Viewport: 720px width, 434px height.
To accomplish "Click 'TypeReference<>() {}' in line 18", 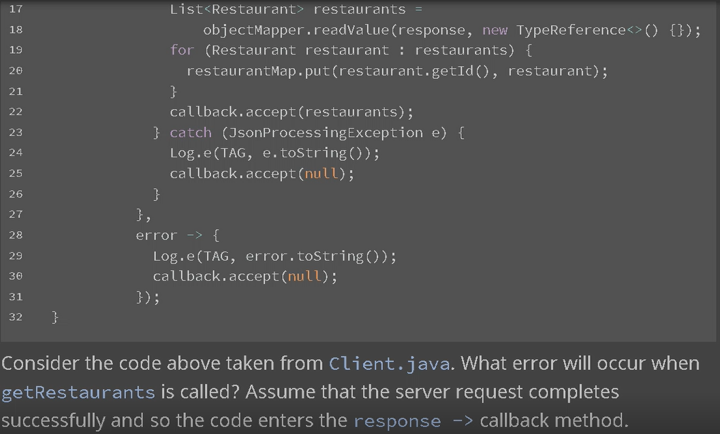I will [601, 30].
